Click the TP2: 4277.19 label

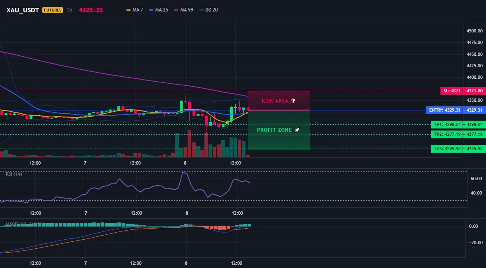click(x=447, y=134)
